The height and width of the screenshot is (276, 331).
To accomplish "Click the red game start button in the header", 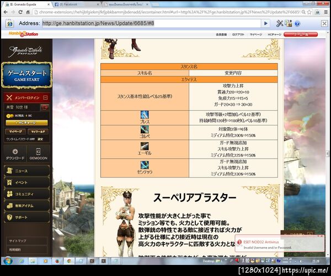I will (301, 34).
